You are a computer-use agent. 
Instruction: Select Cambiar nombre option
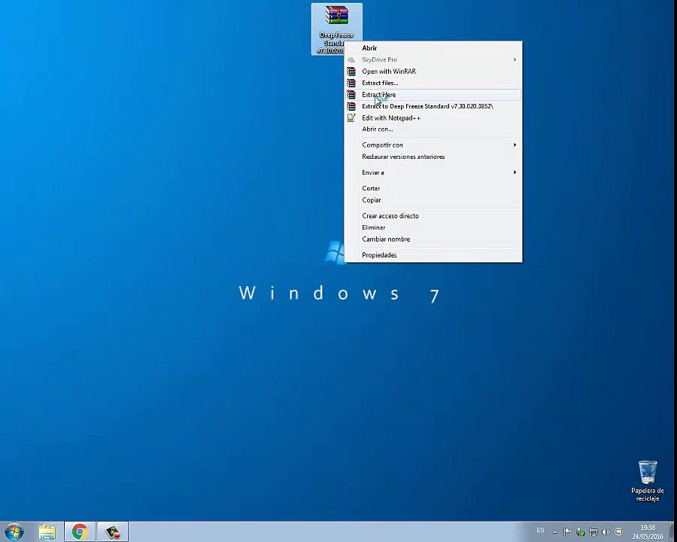(433, 239)
